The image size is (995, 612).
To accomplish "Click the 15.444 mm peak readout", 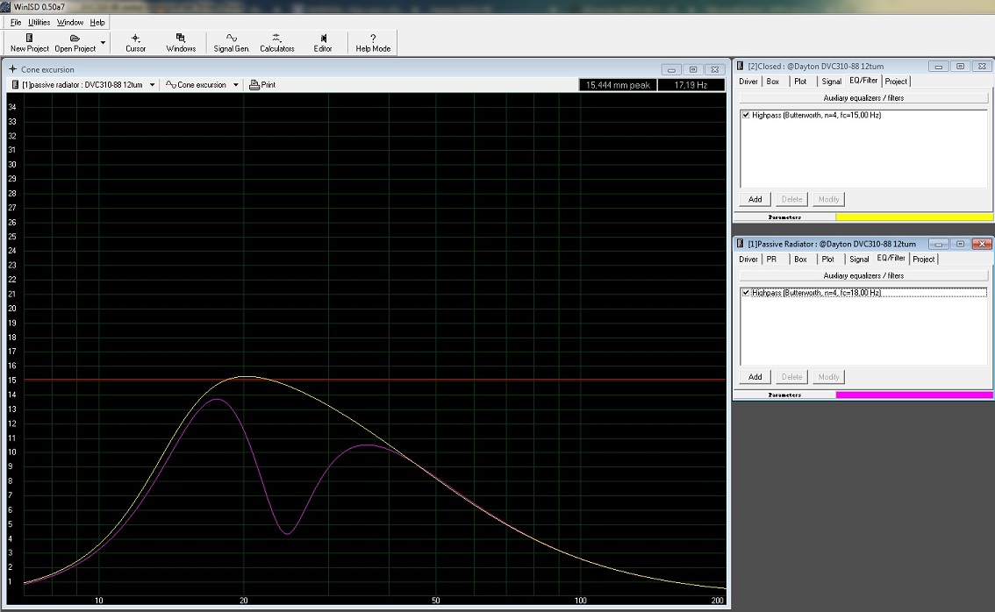I will tap(618, 85).
